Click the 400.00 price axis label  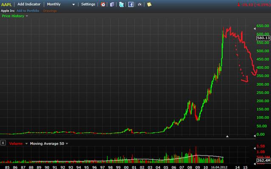coord(263,68)
